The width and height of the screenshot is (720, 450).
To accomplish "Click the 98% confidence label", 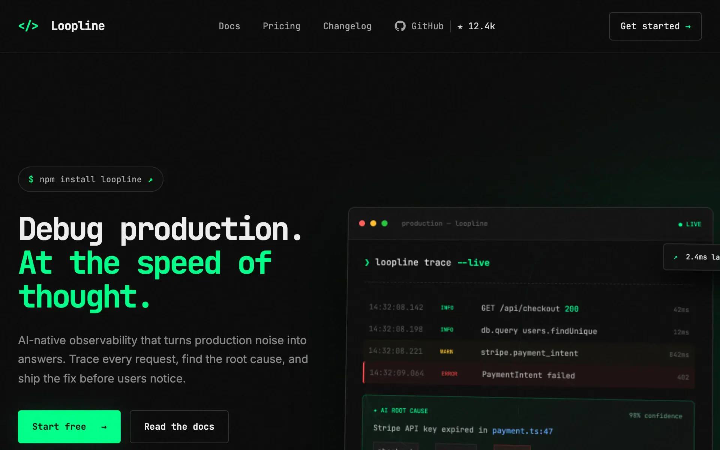I will (x=655, y=415).
